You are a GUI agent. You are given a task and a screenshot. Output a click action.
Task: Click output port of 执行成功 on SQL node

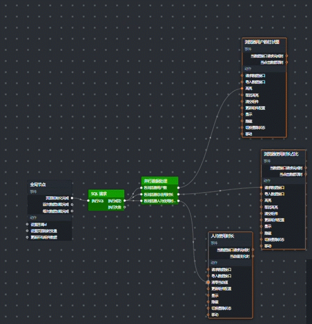pos(124,201)
